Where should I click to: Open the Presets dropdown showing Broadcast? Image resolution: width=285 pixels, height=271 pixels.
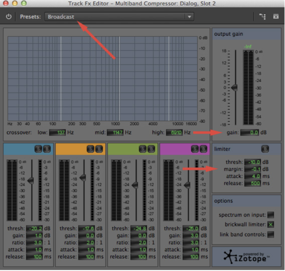[119, 16]
